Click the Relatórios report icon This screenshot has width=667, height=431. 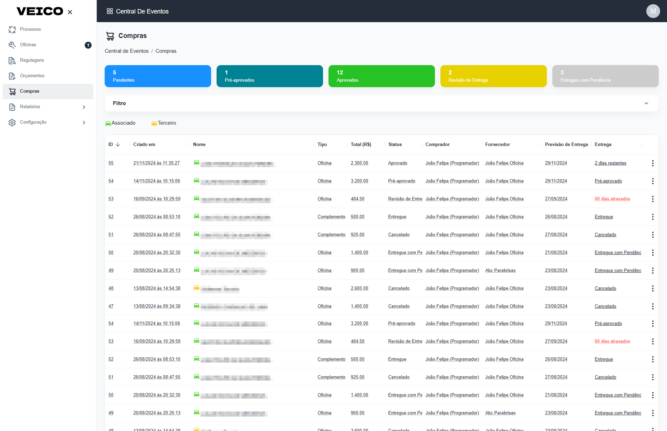pos(12,107)
